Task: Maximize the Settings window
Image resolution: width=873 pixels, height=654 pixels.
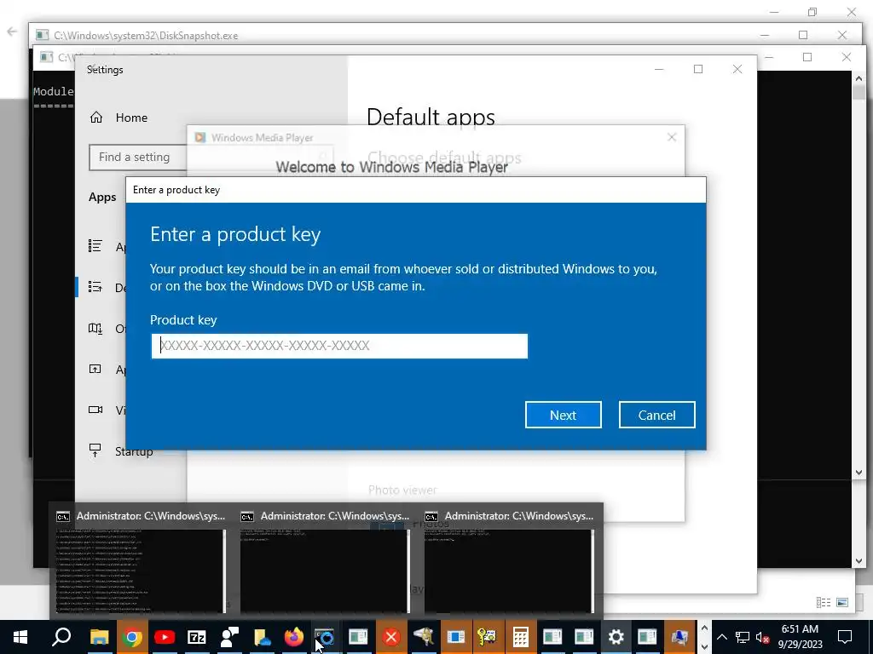Action: (698, 69)
